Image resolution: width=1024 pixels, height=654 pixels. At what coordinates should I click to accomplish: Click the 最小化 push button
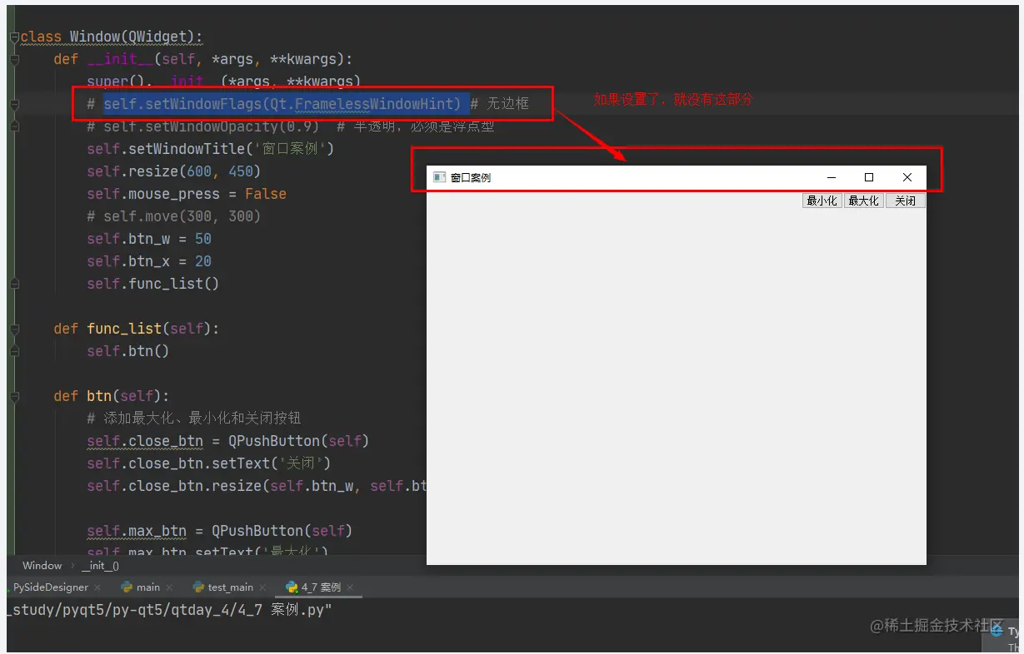click(x=822, y=201)
